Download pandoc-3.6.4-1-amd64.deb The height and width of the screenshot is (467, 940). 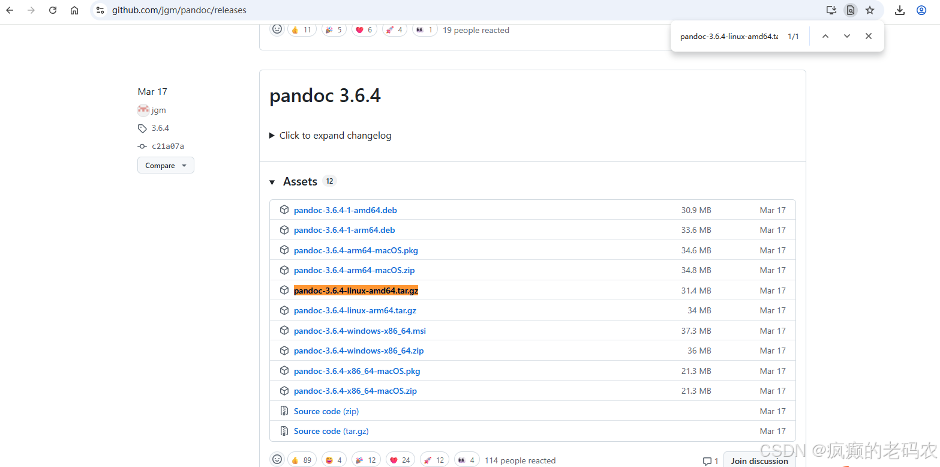point(346,210)
